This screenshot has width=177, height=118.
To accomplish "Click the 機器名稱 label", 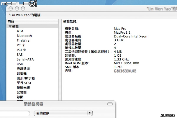I will click(x=72, y=29).
